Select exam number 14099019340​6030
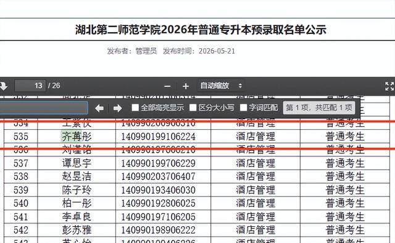 click(158, 190)
